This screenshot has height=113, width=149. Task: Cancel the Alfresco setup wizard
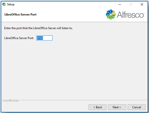pos(137,107)
